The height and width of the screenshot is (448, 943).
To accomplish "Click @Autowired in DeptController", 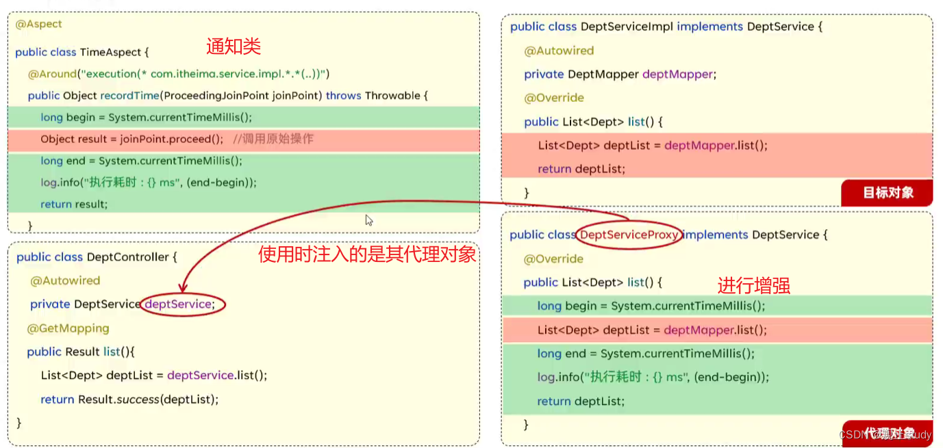I will click(x=65, y=280).
